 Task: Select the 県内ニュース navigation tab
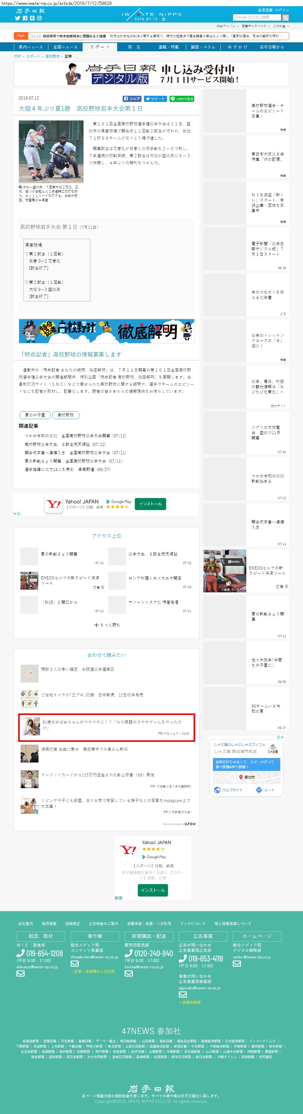coord(31,47)
